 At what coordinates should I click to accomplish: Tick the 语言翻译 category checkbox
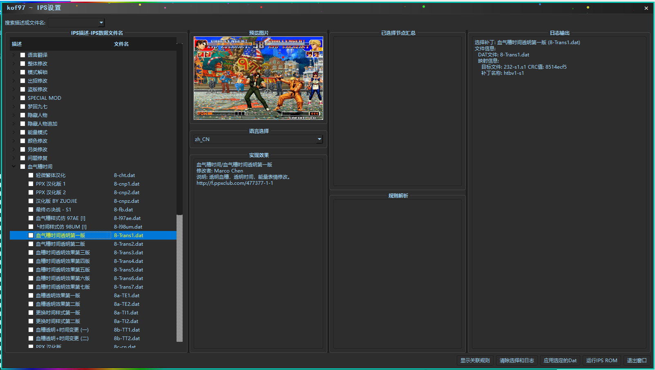pyautogui.click(x=23, y=55)
